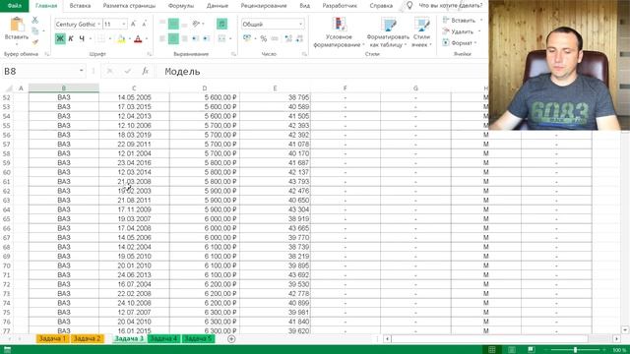This screenshot has width=630, height=354.
Task: Apply the yellow fill color
Action: click(121, 38)
